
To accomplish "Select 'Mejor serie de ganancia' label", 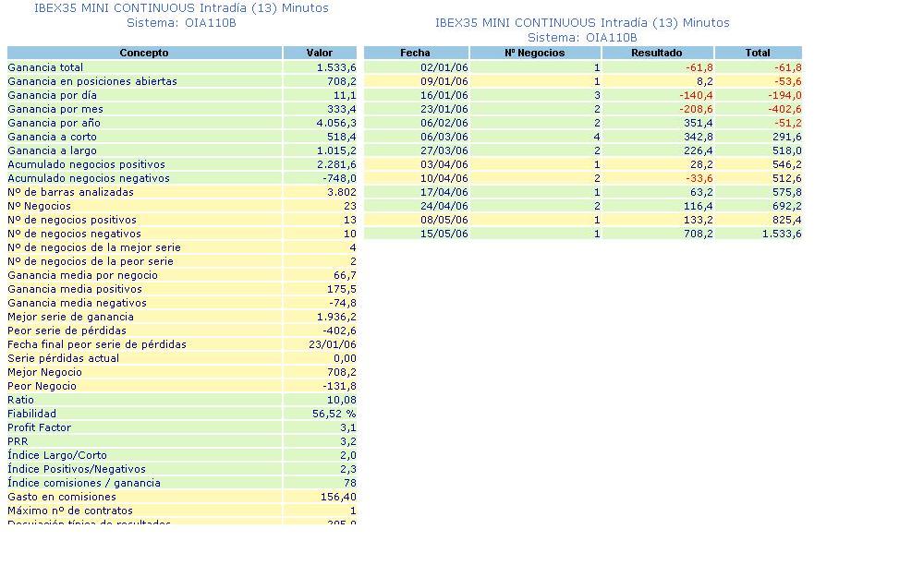I will tap(71, 317).
